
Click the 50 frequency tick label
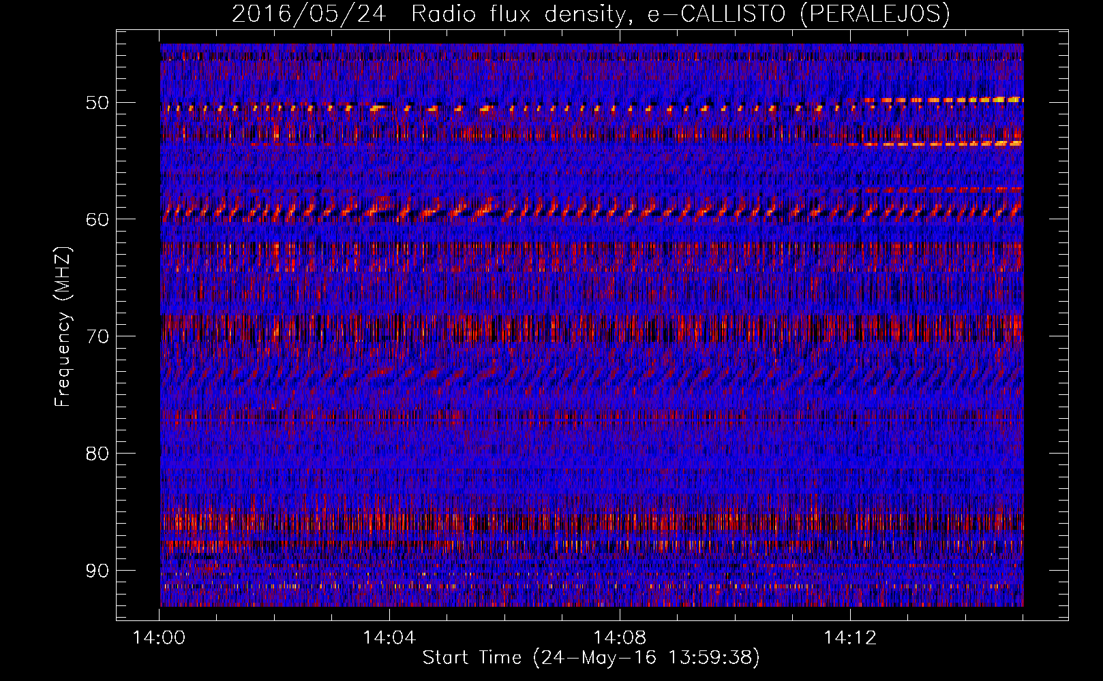coord(97,103)
